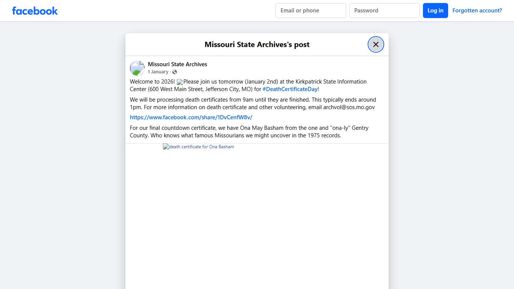514x289 pixels.
Task: Open the Missouri State Archives profile picture
Action: (x=137, y=68)
